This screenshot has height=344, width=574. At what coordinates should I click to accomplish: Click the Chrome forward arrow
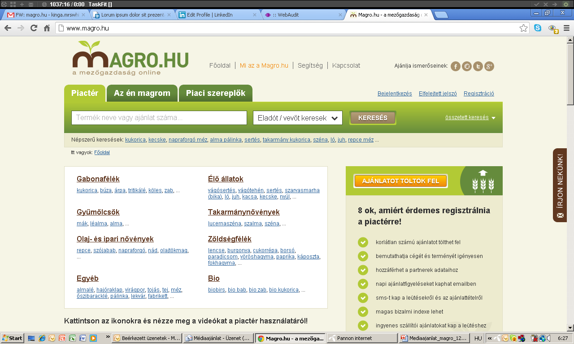[x=21, y=28]
